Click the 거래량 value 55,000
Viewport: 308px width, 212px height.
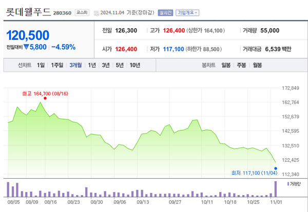[x=270, y=31]
